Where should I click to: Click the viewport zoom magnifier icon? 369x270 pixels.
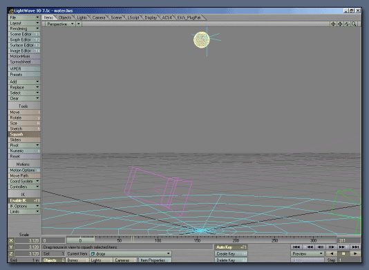point(354,24)
